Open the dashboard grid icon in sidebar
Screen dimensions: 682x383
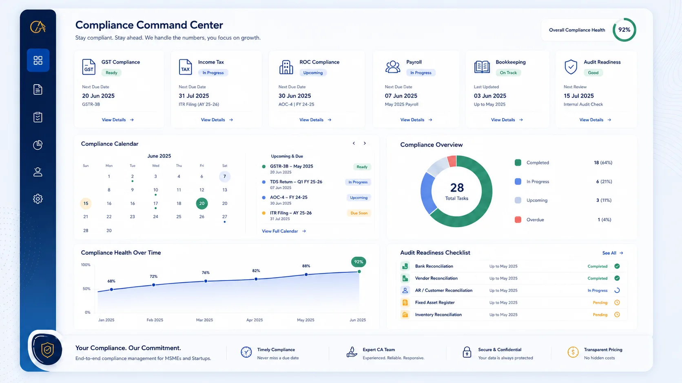point(38,60)
